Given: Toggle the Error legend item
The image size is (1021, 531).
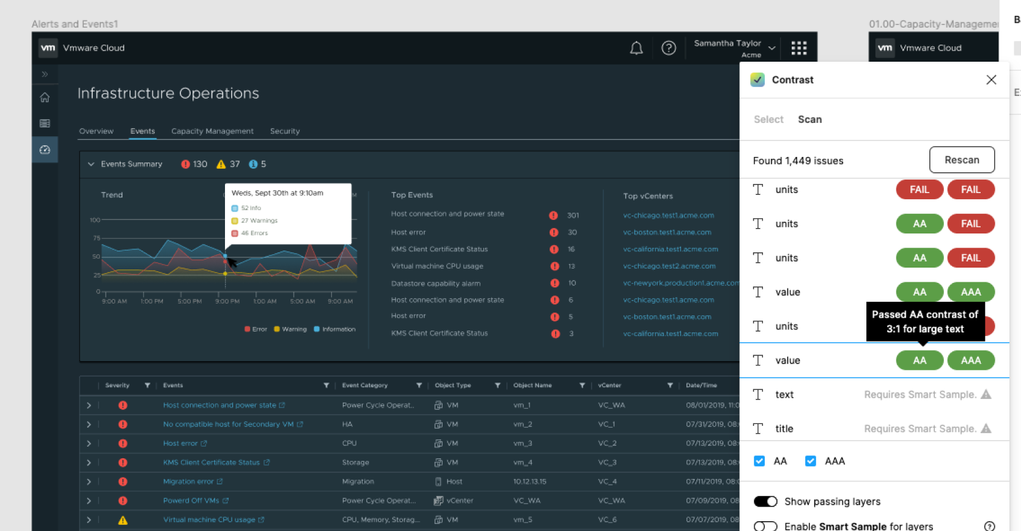Looking at the screenshot, I should (x=256, y=329).
